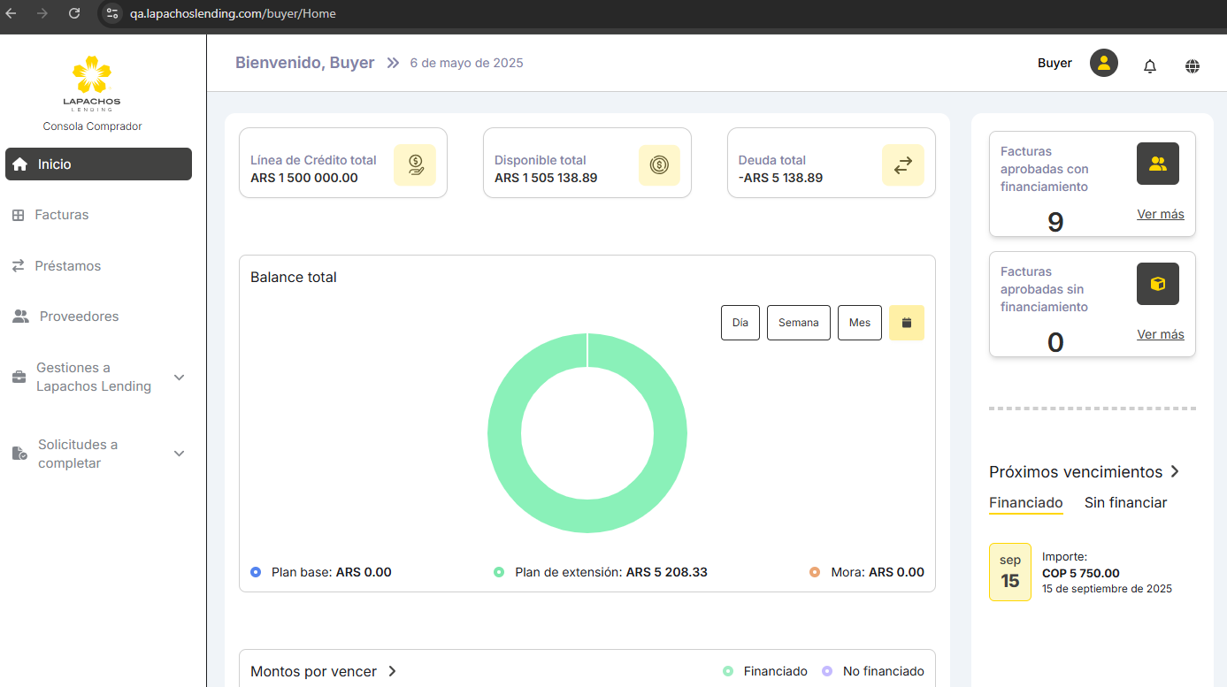The height and width of the screenshot is (687, 1227).
Task: Click the Disponible total coin icon
Action: 658,165
